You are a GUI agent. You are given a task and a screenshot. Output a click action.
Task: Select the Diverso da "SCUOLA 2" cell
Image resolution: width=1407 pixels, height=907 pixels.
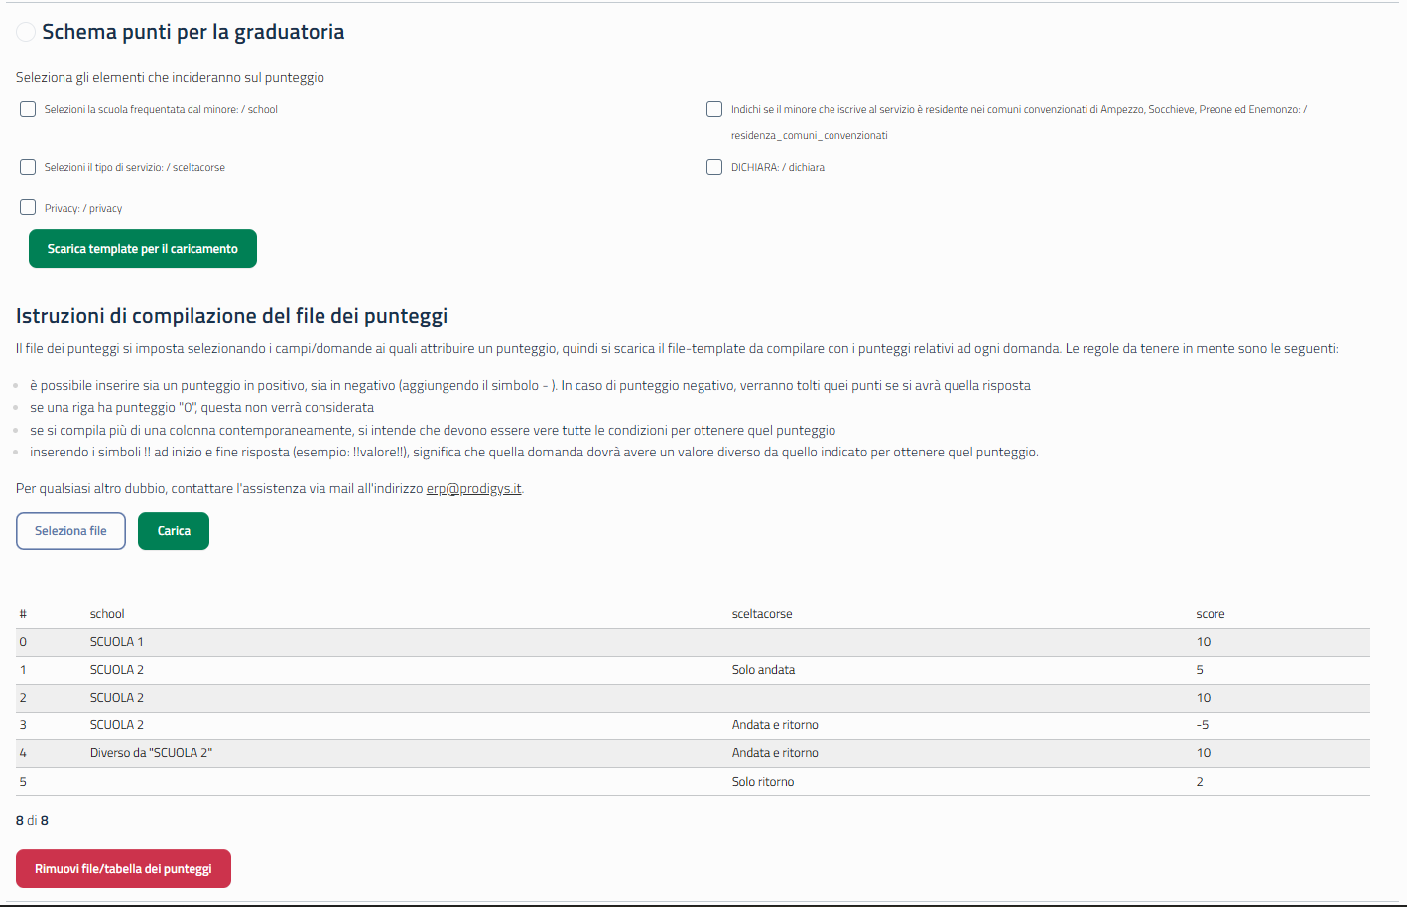pos(151,753)
